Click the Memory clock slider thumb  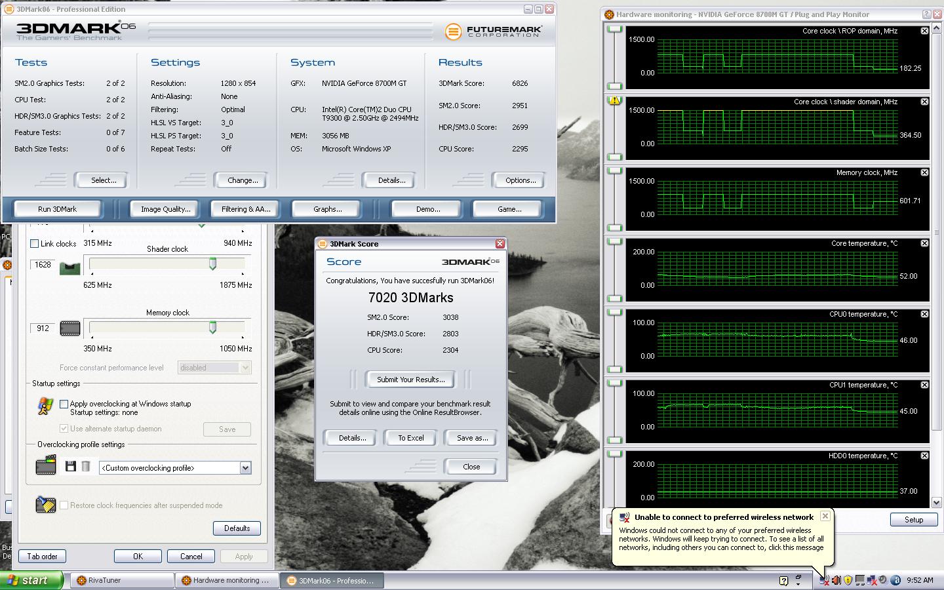pyautogui.click(x=212, y=327)
